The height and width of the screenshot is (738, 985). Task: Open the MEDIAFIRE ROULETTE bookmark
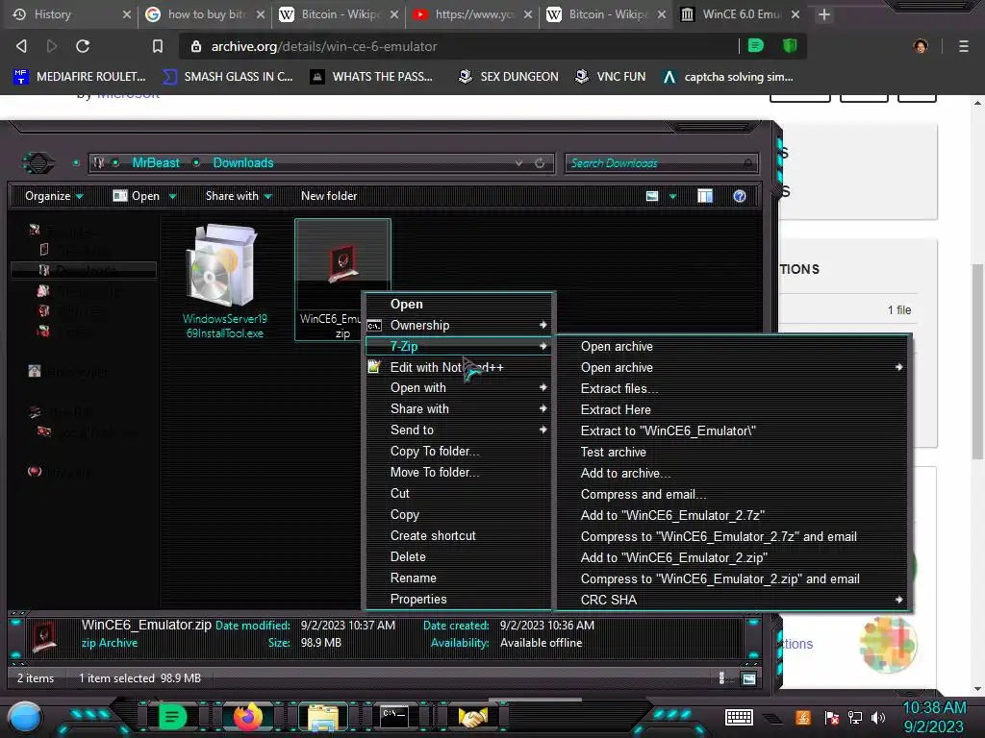[80, 77]
